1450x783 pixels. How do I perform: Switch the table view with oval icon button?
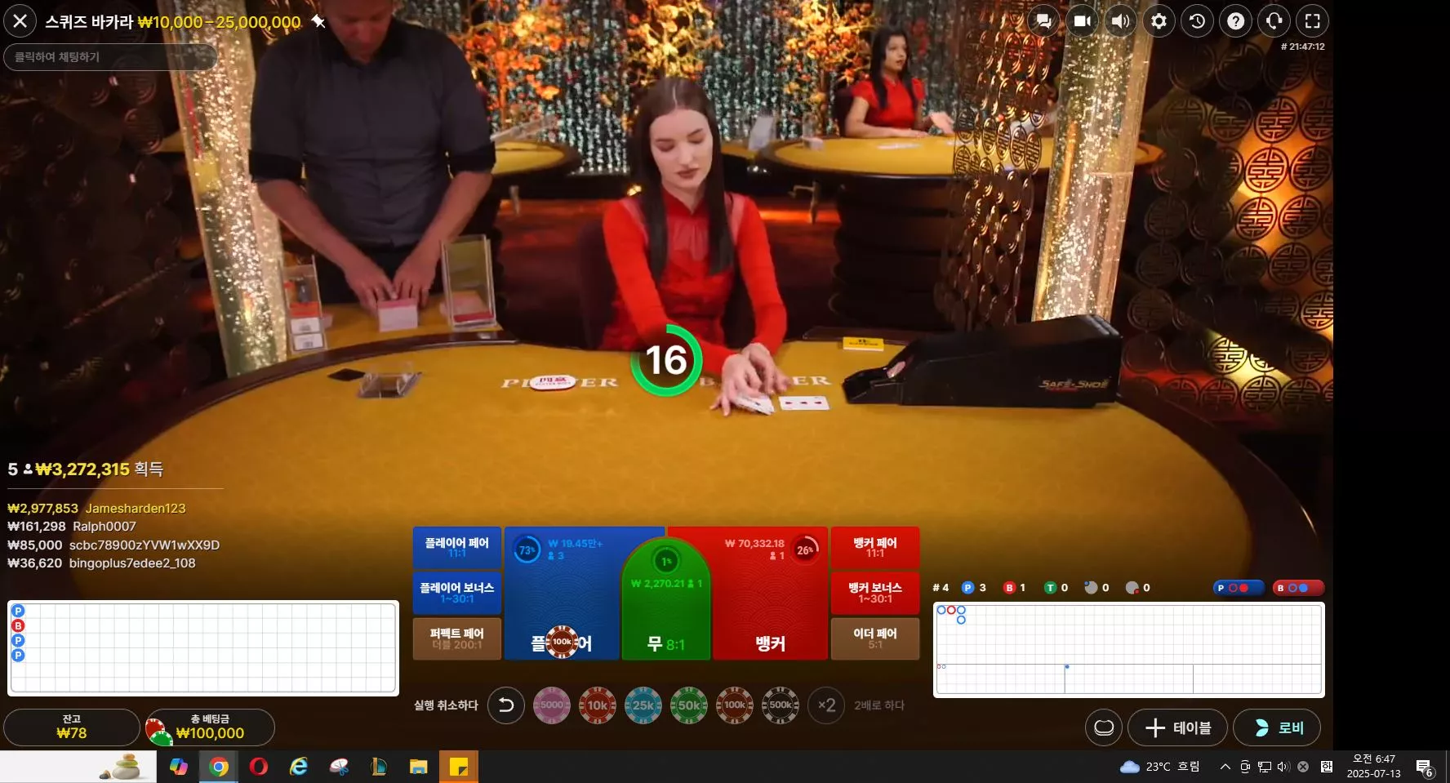click(x=1104, y=727)
